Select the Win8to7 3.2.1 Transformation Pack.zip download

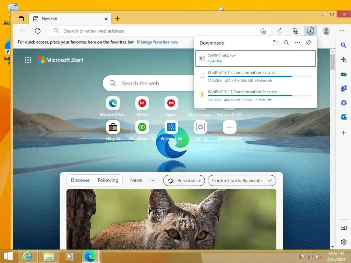coord(256,96)
